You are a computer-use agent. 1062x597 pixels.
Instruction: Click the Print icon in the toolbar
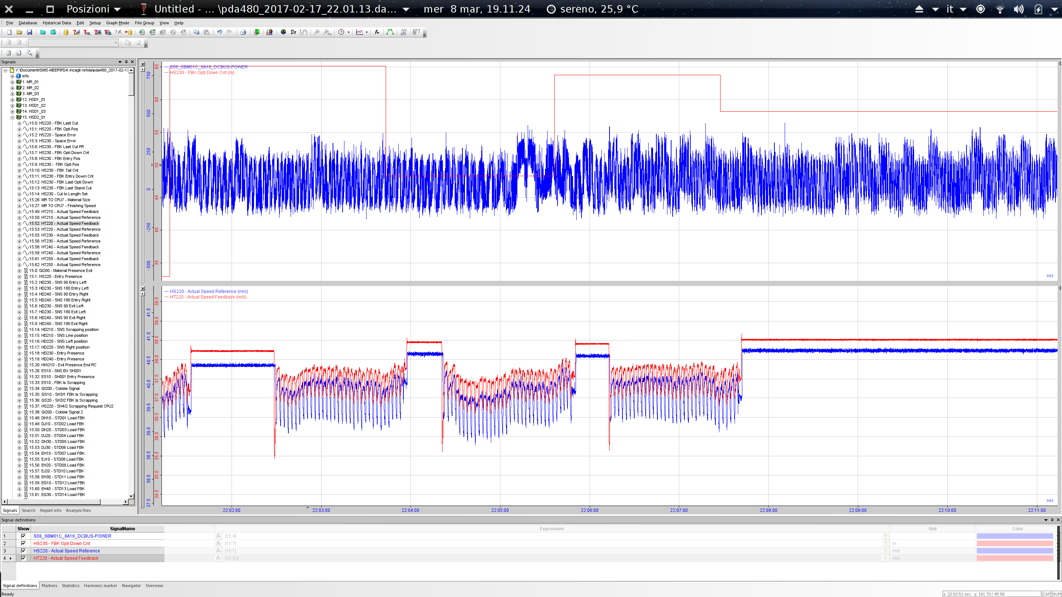tap(243, 32)
